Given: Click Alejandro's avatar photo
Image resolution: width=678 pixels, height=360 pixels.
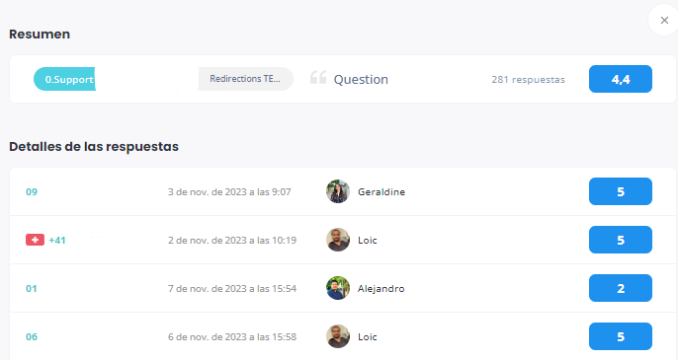Looking at the screenshot, I should pyautogui.click(x=338, y=288).
